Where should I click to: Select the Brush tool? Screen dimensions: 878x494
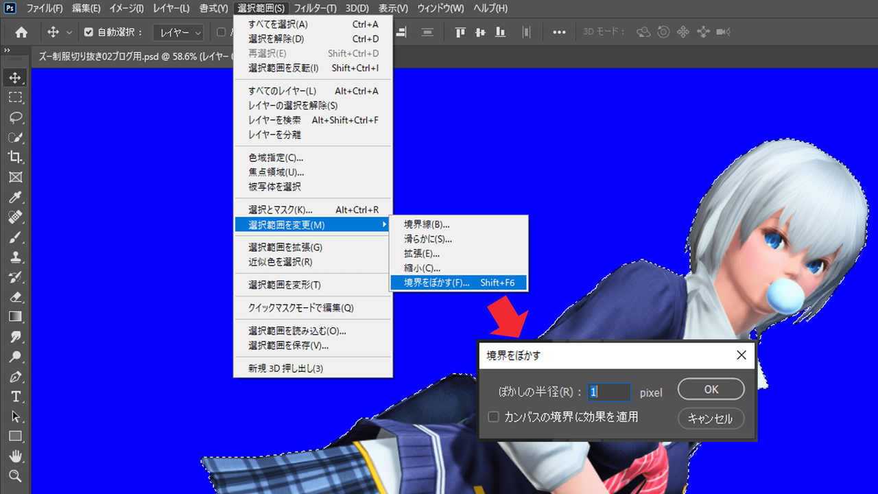(15, 237)
